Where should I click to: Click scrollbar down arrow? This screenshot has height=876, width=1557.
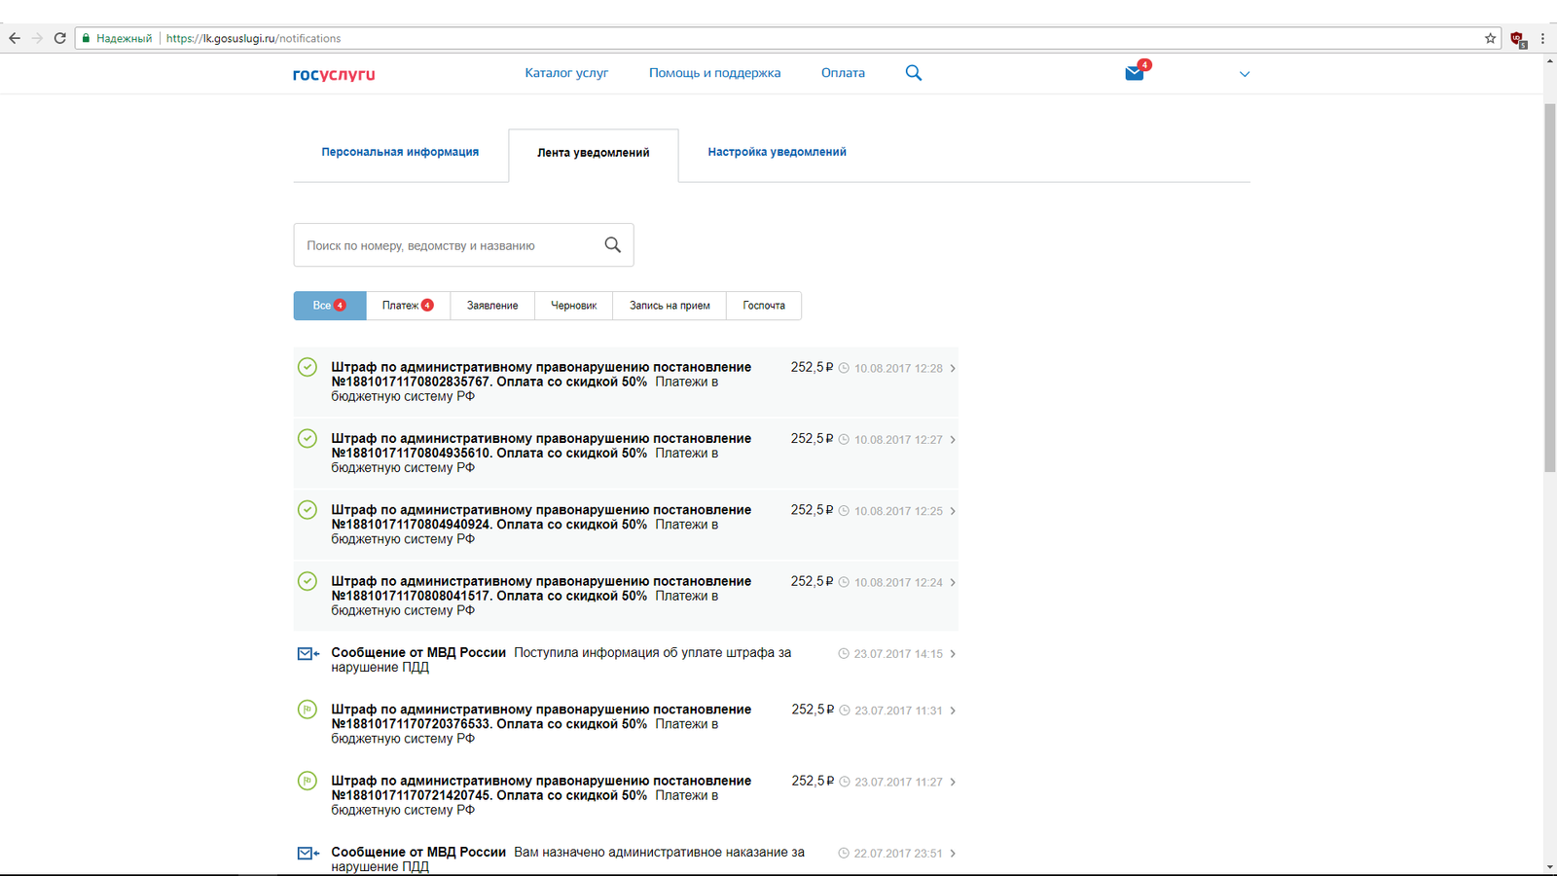pyautogui.click(x=1549, y=867)
